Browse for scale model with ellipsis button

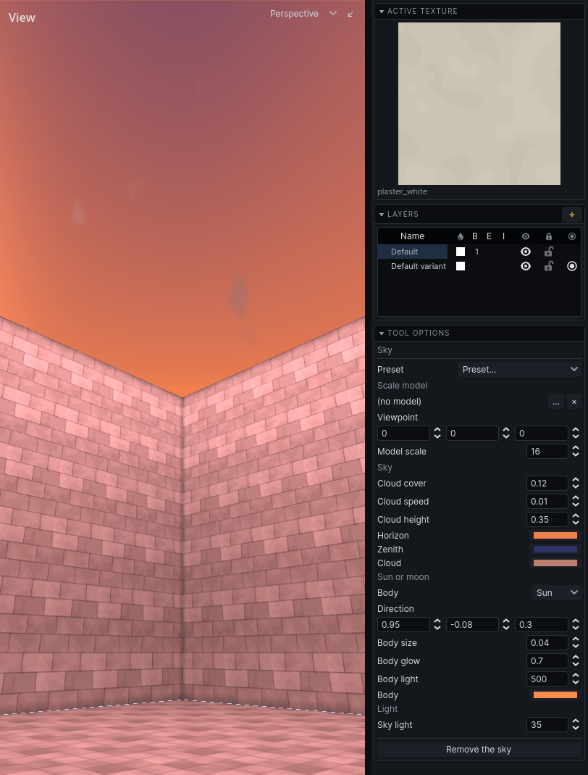(x=556, y=402)
